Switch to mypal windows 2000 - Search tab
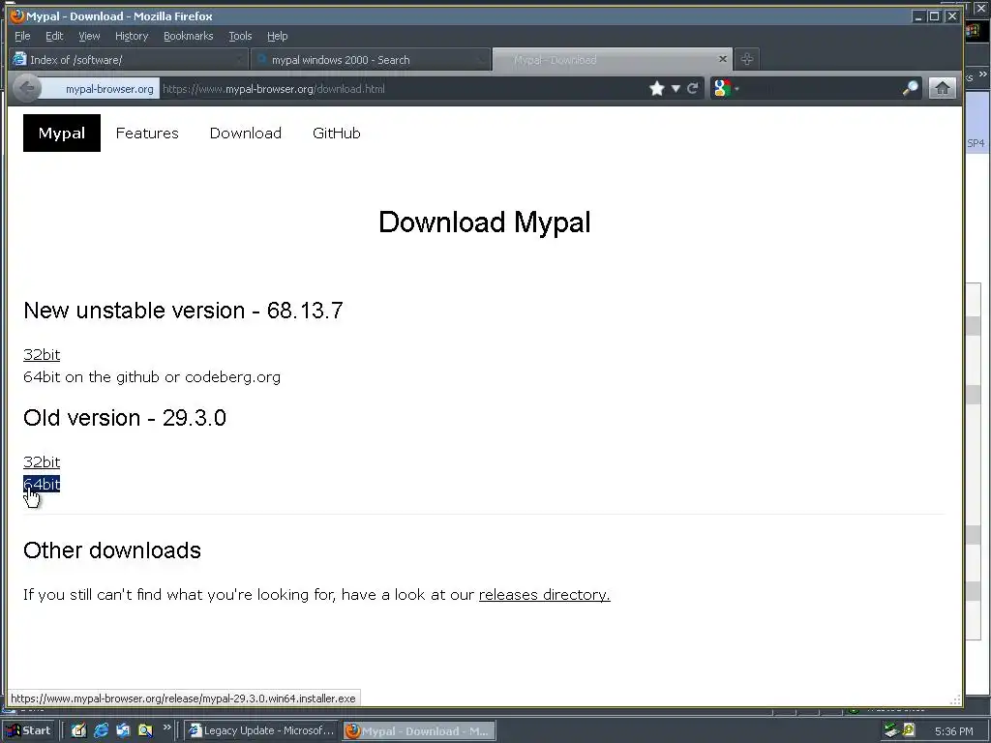This screenshot has width=991, height=743. (371, 59)
